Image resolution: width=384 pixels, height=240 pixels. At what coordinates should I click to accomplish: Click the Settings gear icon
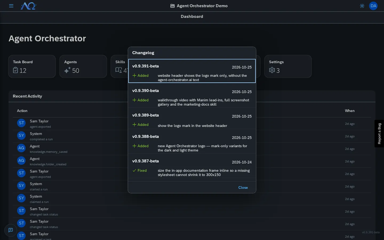click(272, 70)
